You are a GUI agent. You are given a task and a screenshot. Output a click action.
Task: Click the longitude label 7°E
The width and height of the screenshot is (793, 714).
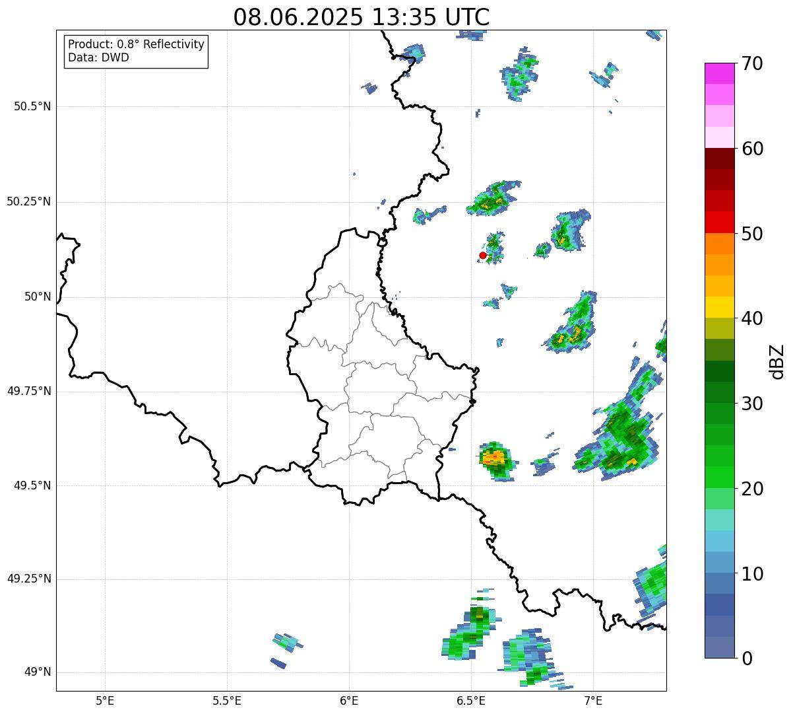pyautogui.click(x=593, y=700)
